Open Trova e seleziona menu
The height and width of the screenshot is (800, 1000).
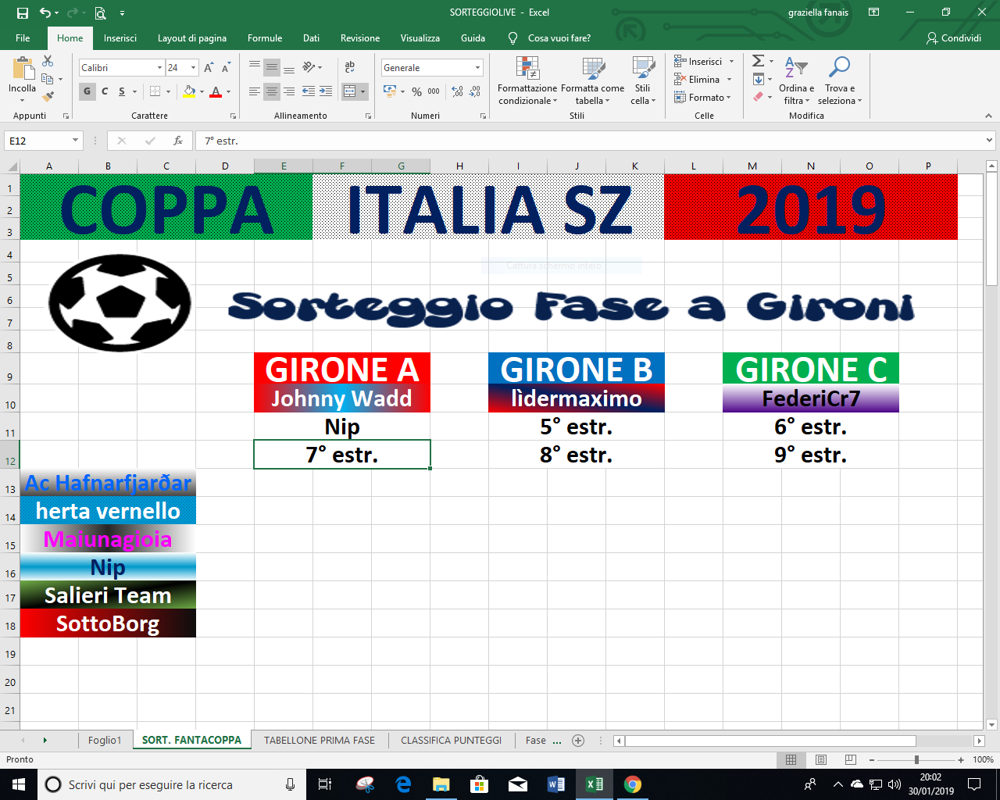[x=840, y=80]
